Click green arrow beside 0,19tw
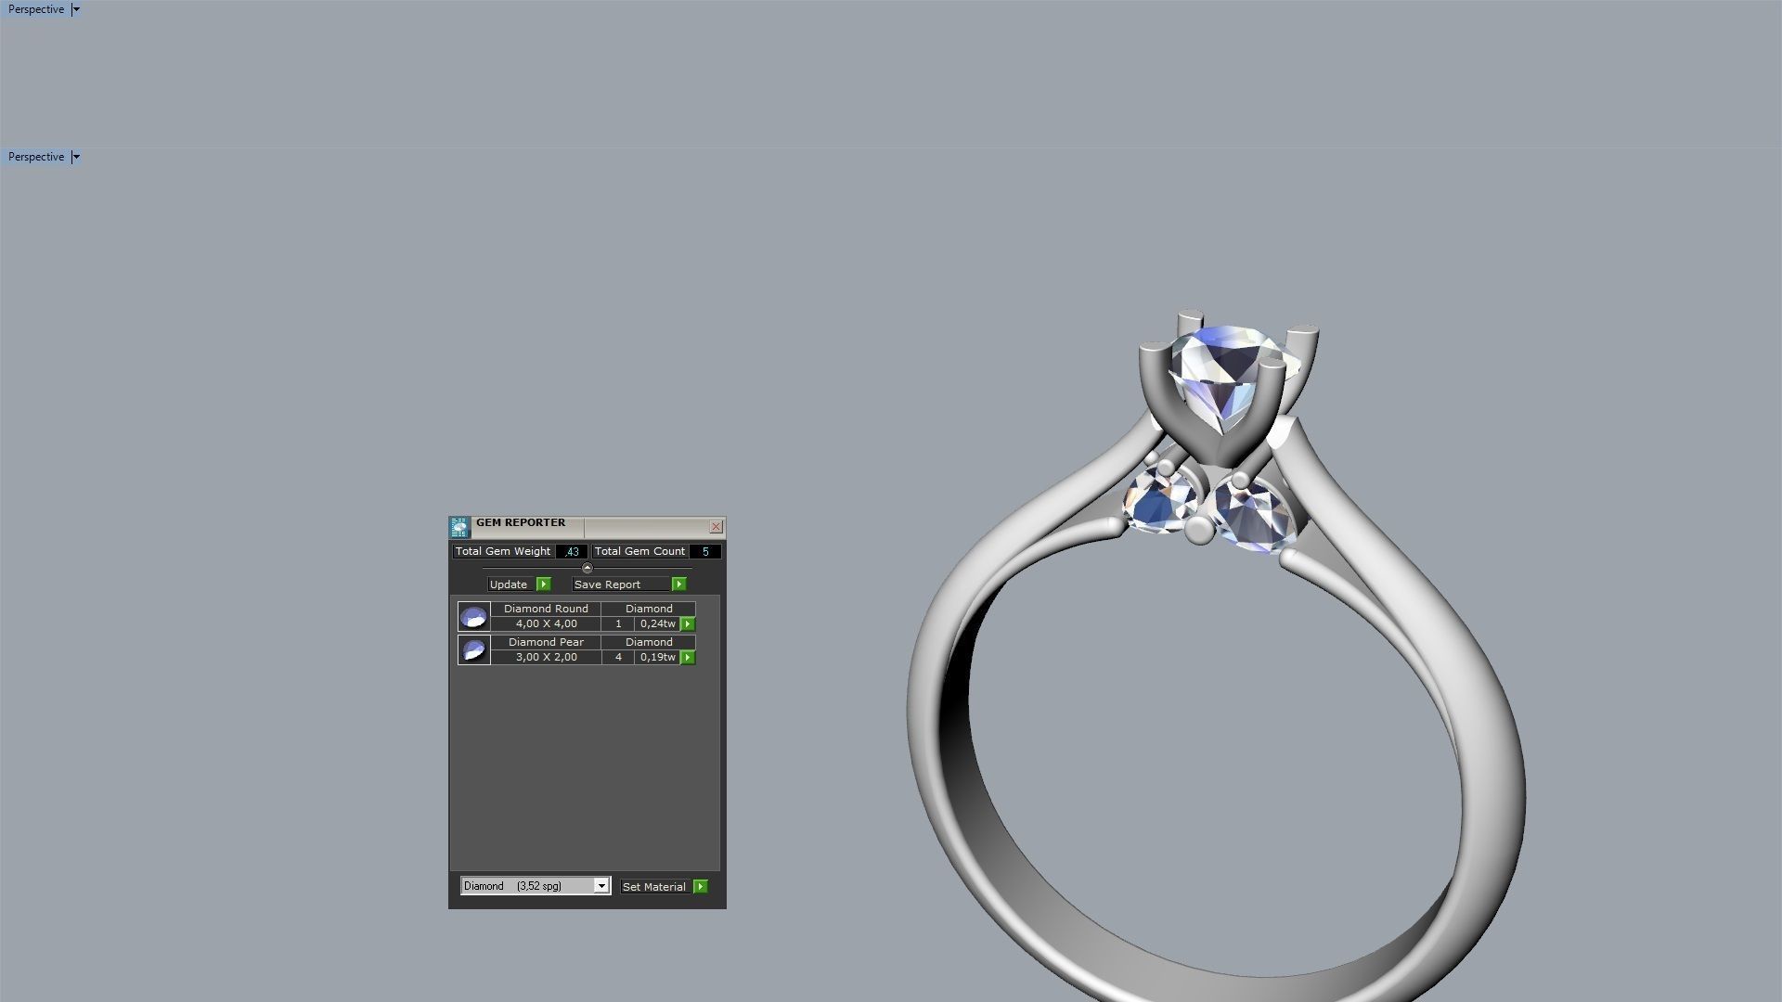This screenshot has height=1002, width=1782. tap(688, 658)
